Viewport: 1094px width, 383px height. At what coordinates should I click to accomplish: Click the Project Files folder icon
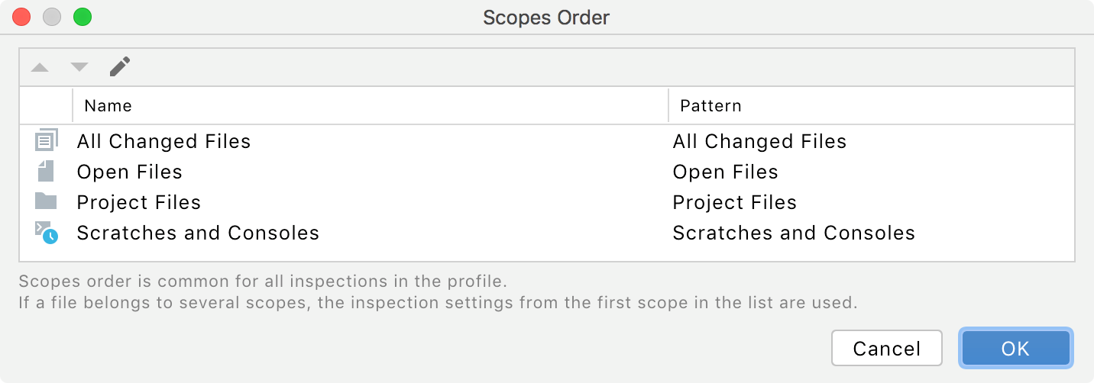46,202
